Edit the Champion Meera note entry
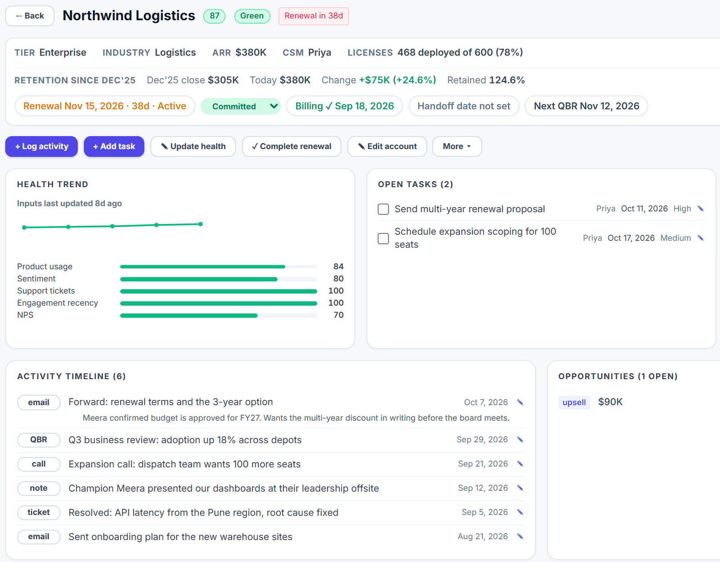Viewport: 720px width, 562px height. [x=520, y=488]
